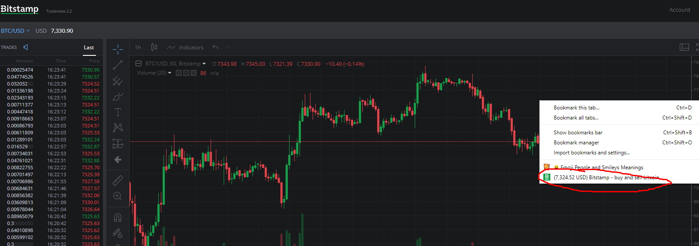699x246 pixels.
Task: Select the long position prediction tool
Action: tap(118, 143)
